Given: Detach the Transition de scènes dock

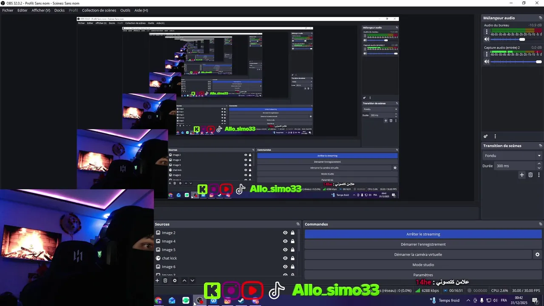Looking at the screenshot, I should [x=541, y=146].
